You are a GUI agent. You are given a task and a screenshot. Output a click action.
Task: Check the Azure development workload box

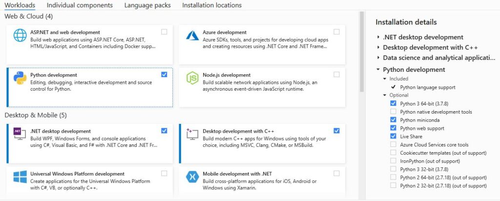[x=336, y=32]
